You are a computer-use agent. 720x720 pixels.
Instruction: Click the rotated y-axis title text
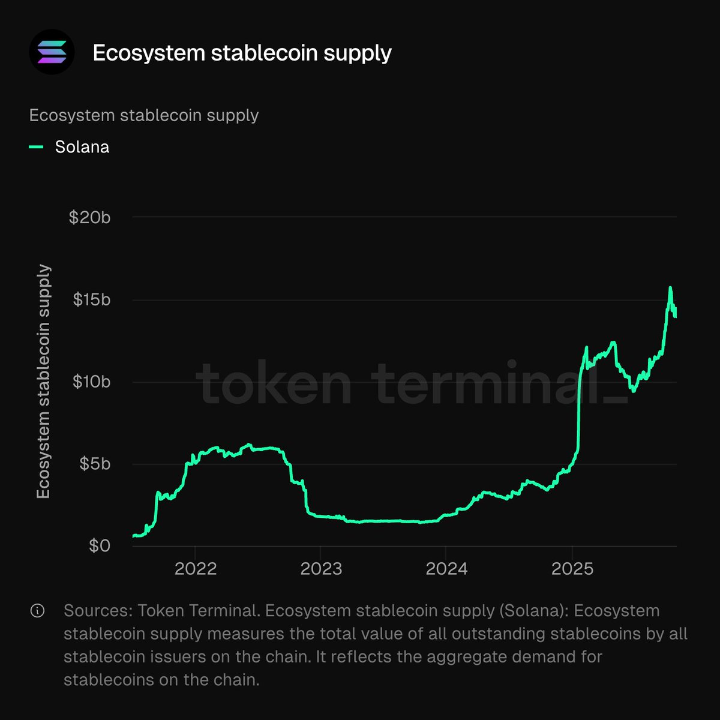pyautogui.click(x=44, y=382)
